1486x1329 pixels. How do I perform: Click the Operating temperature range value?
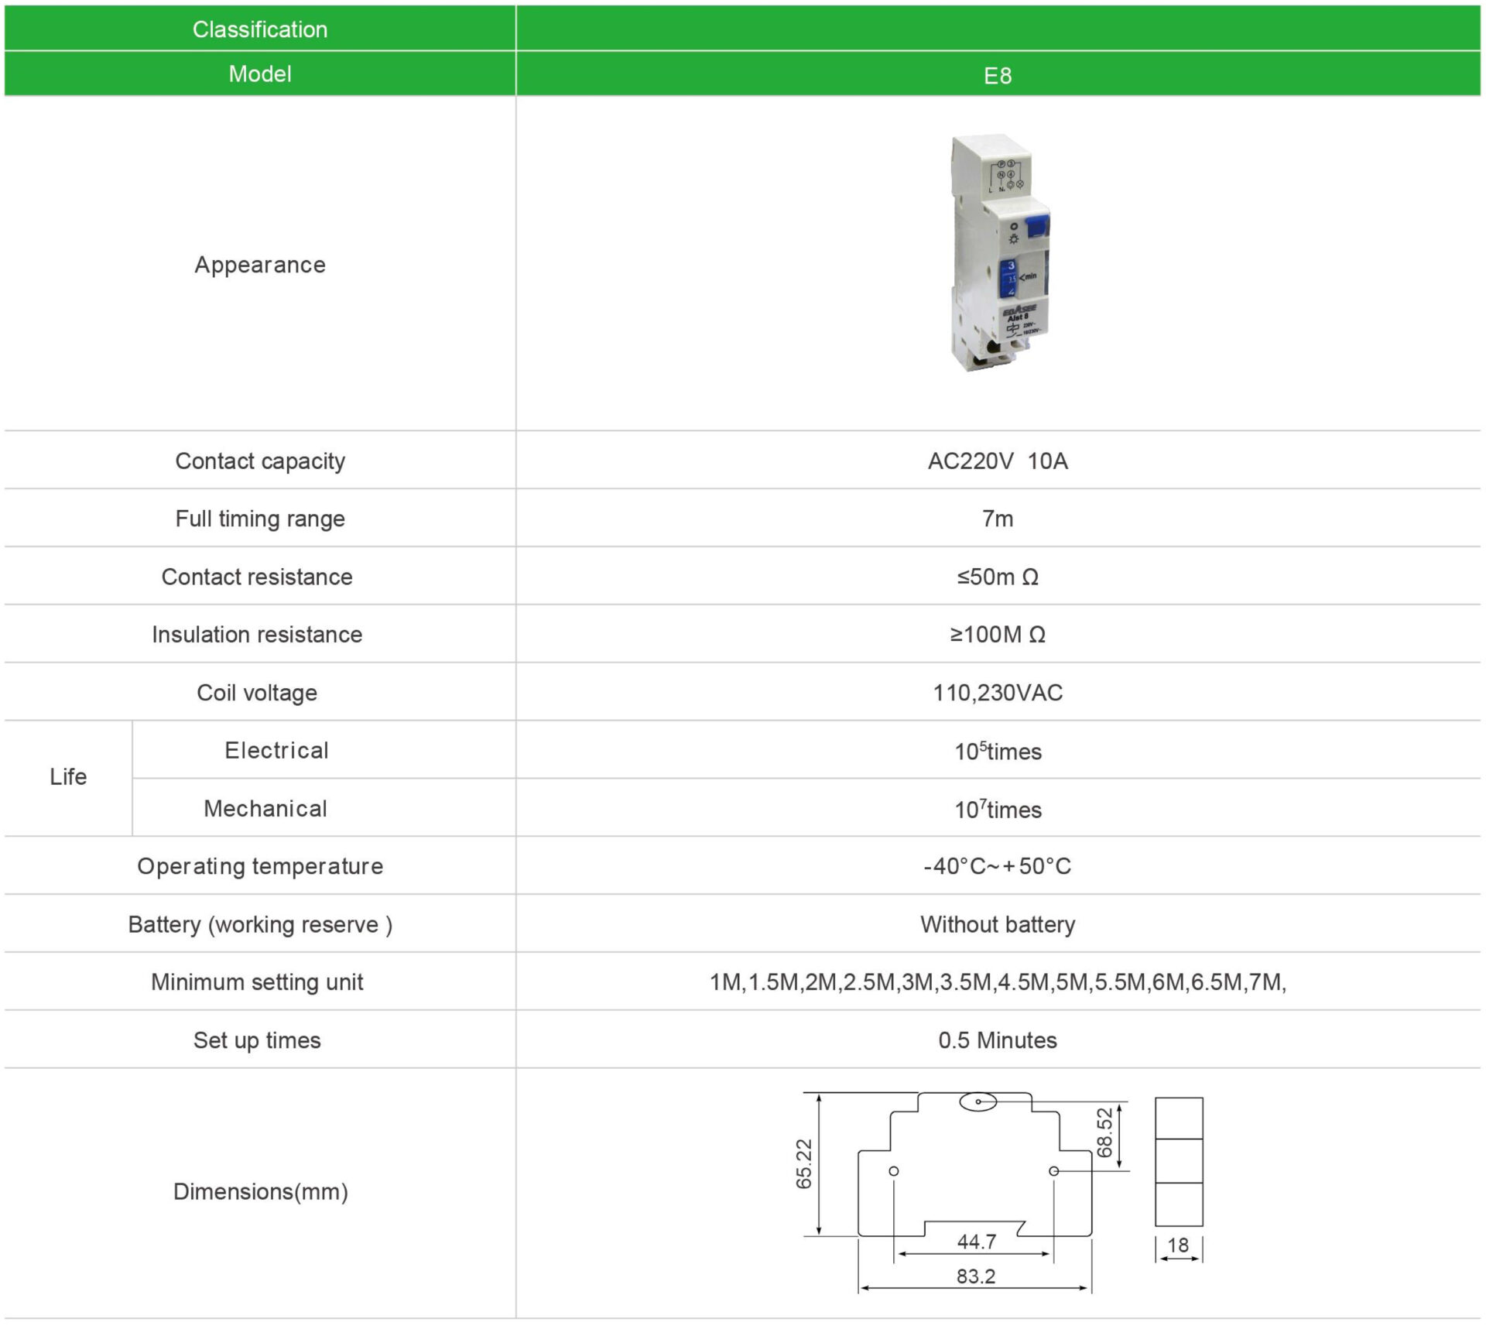[997, 866]
